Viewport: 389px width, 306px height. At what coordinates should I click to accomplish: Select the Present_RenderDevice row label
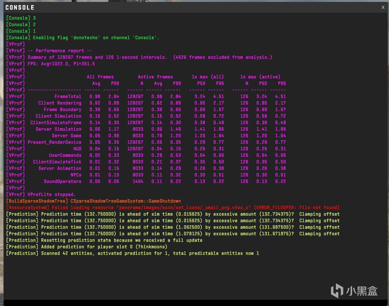pos(55,142)
